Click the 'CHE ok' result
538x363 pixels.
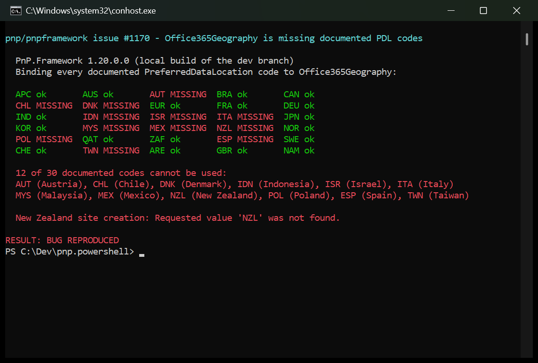point(31,151)
